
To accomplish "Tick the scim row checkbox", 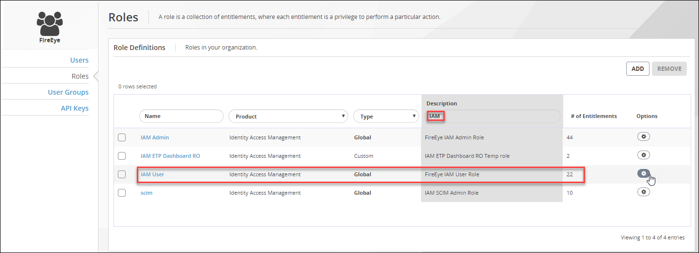I will (122, 193).
